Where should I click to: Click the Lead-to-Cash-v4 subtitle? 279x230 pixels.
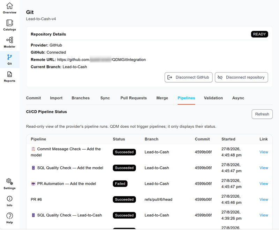click(x=41, y=19)
